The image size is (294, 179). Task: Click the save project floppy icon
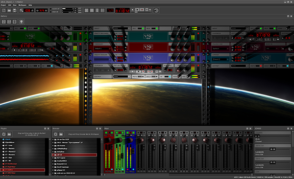15,10
